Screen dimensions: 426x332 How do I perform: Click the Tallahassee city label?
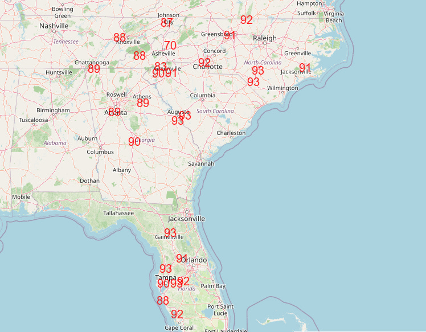pyautogui.click(x=118, y=213)
